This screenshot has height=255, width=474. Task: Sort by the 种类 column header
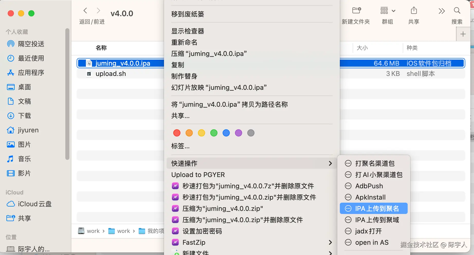coord(412,48)
